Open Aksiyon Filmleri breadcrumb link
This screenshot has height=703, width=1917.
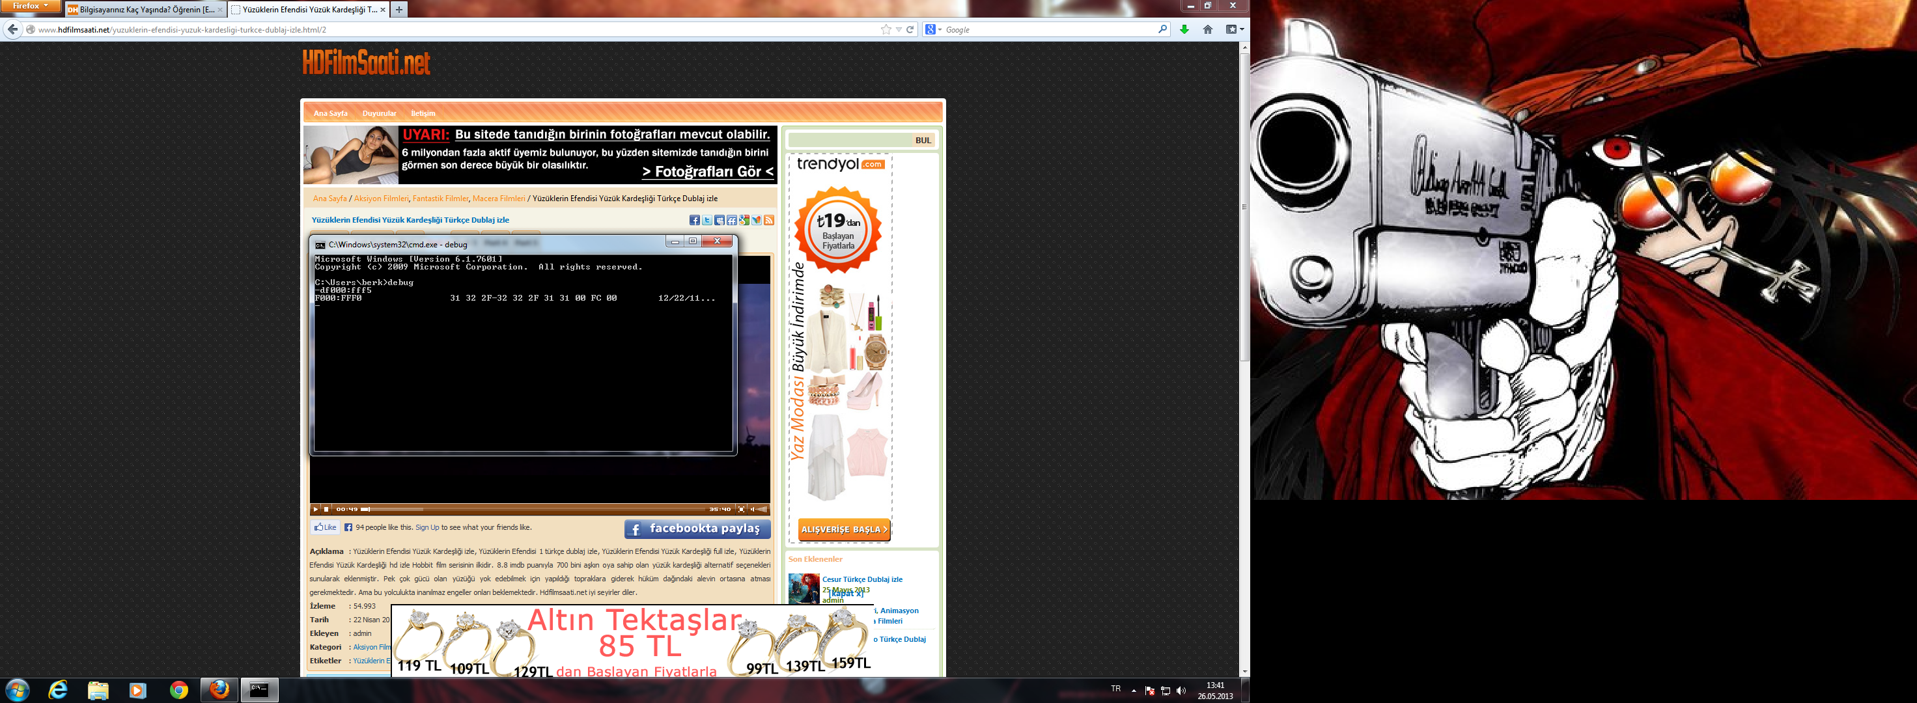pos(381,199)
